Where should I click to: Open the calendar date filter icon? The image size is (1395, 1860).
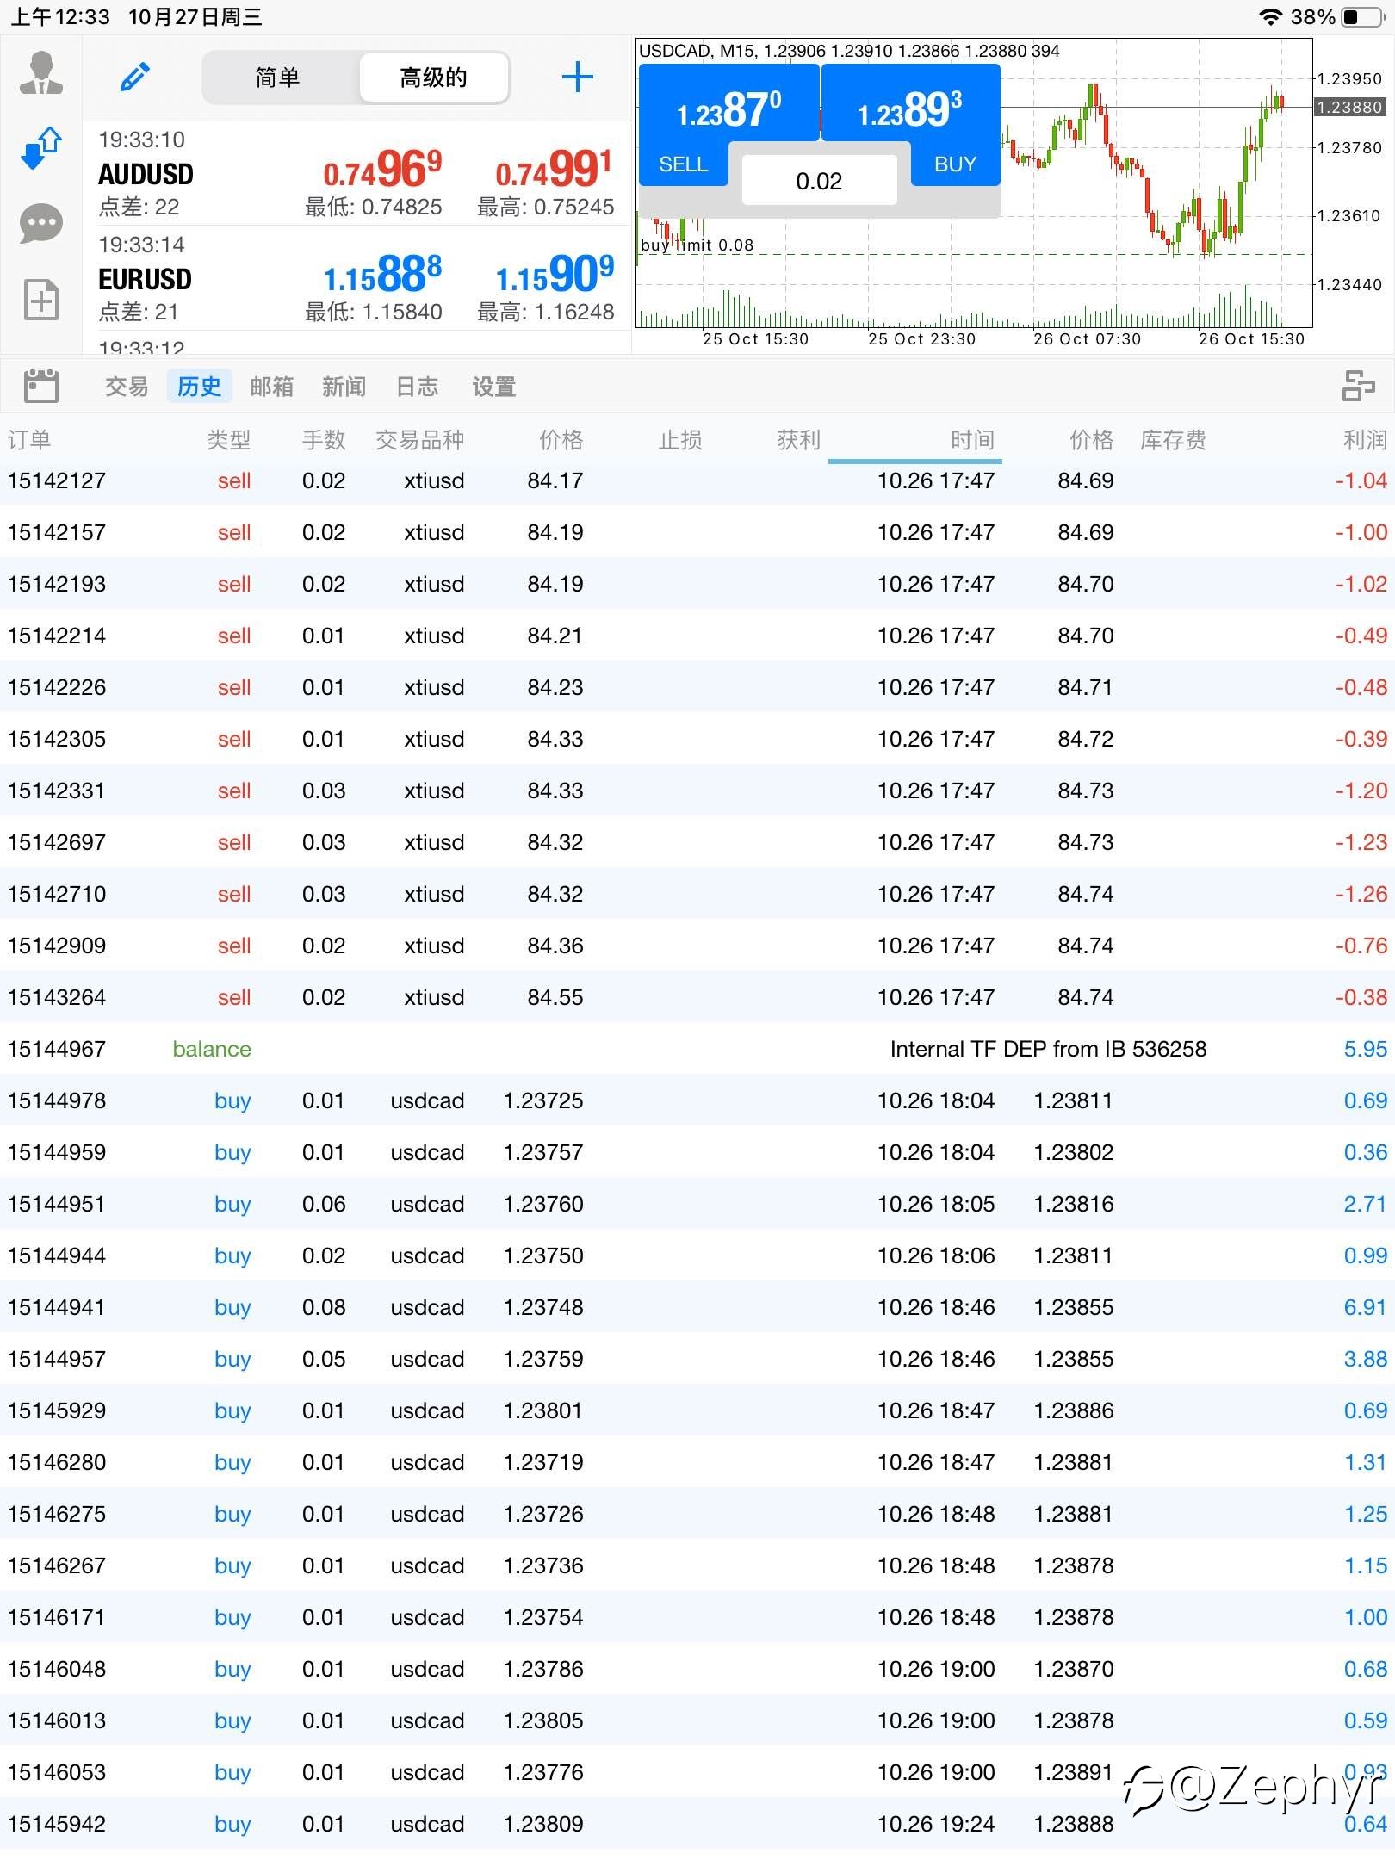[x=40, y=386]
